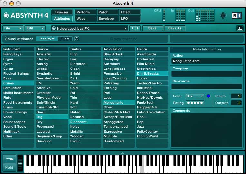Enable the Percussive articulation attribute
This screenshot has height=174, width=246.
coord(119,74)
